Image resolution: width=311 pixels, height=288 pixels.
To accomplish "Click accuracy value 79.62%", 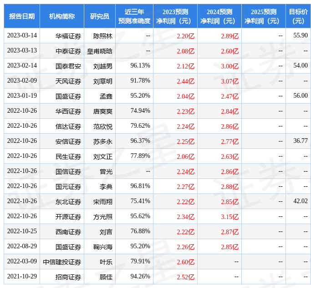I will 140,126.
